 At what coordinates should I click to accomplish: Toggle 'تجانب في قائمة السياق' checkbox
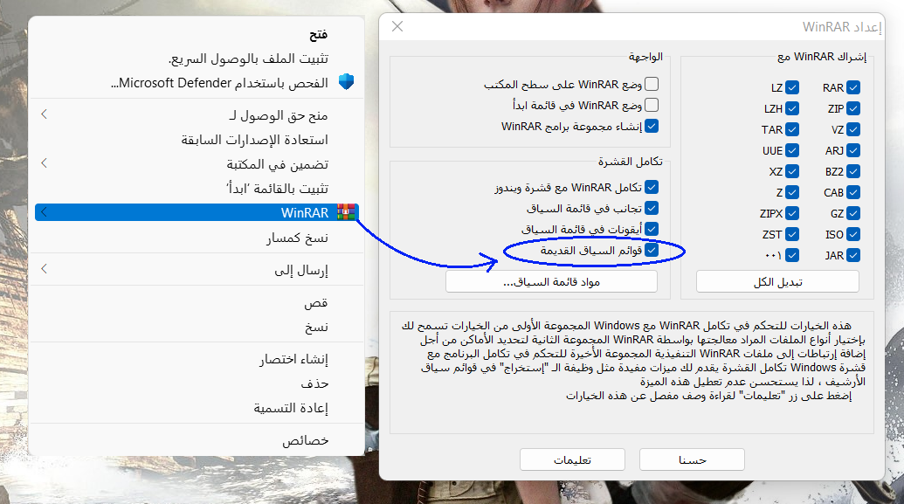click(x=652, y=208)
